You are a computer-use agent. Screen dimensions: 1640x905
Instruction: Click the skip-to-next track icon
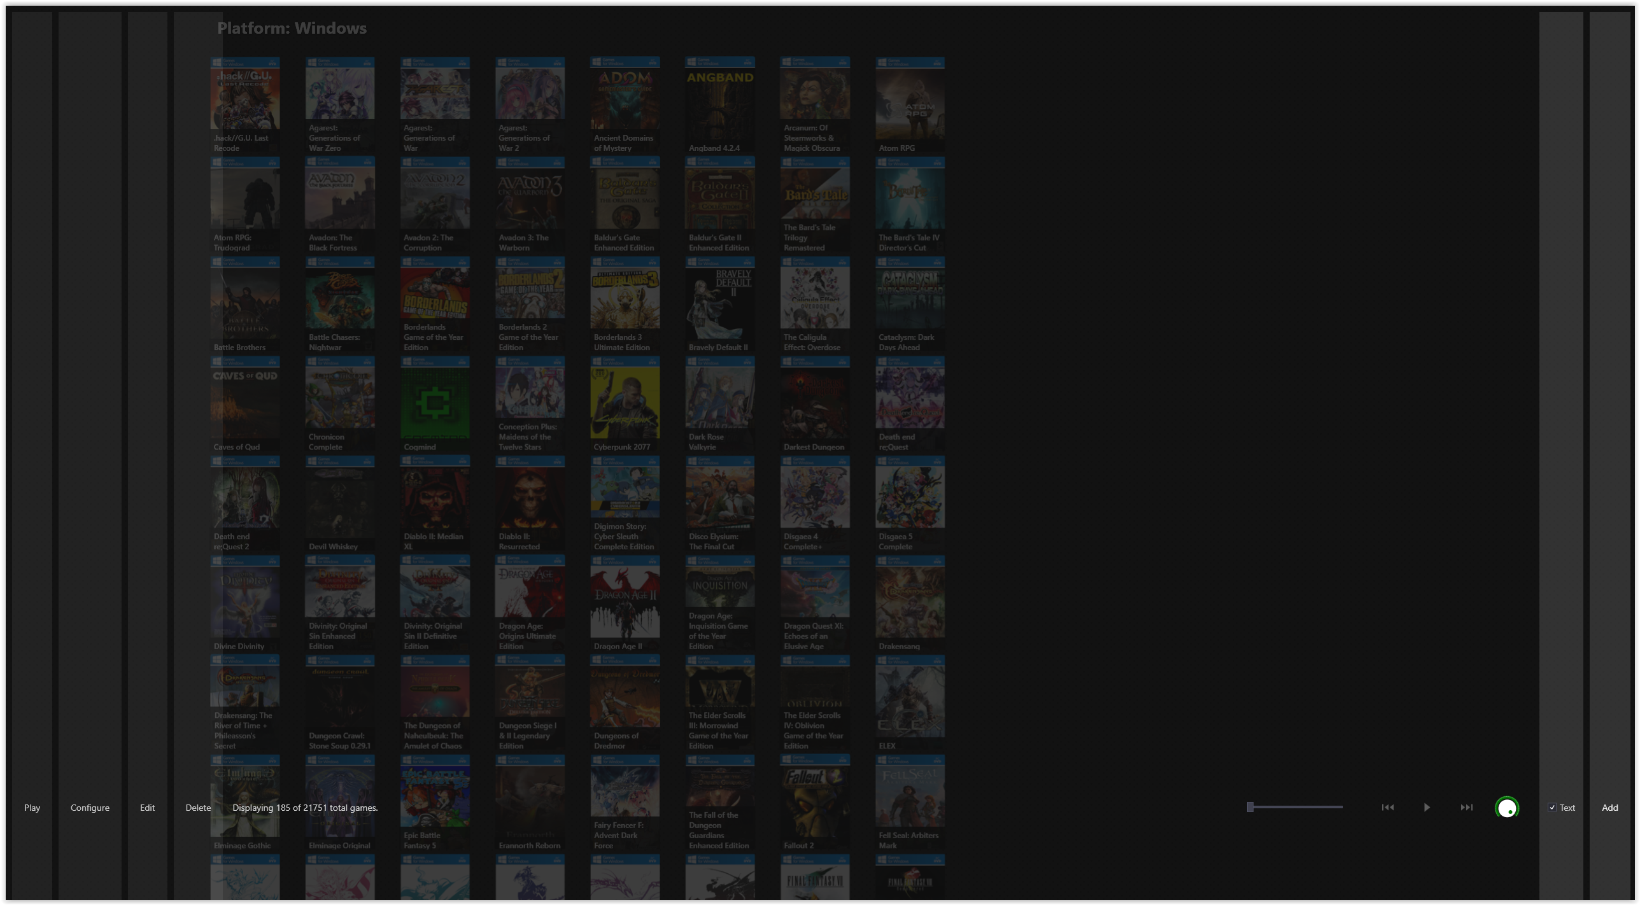tap(1466, 808)
